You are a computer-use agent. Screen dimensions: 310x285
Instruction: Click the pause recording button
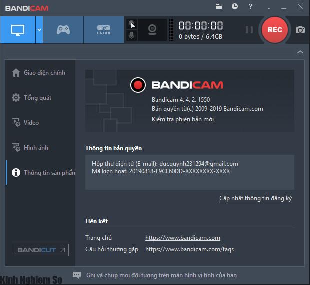[x=249, y=30]
